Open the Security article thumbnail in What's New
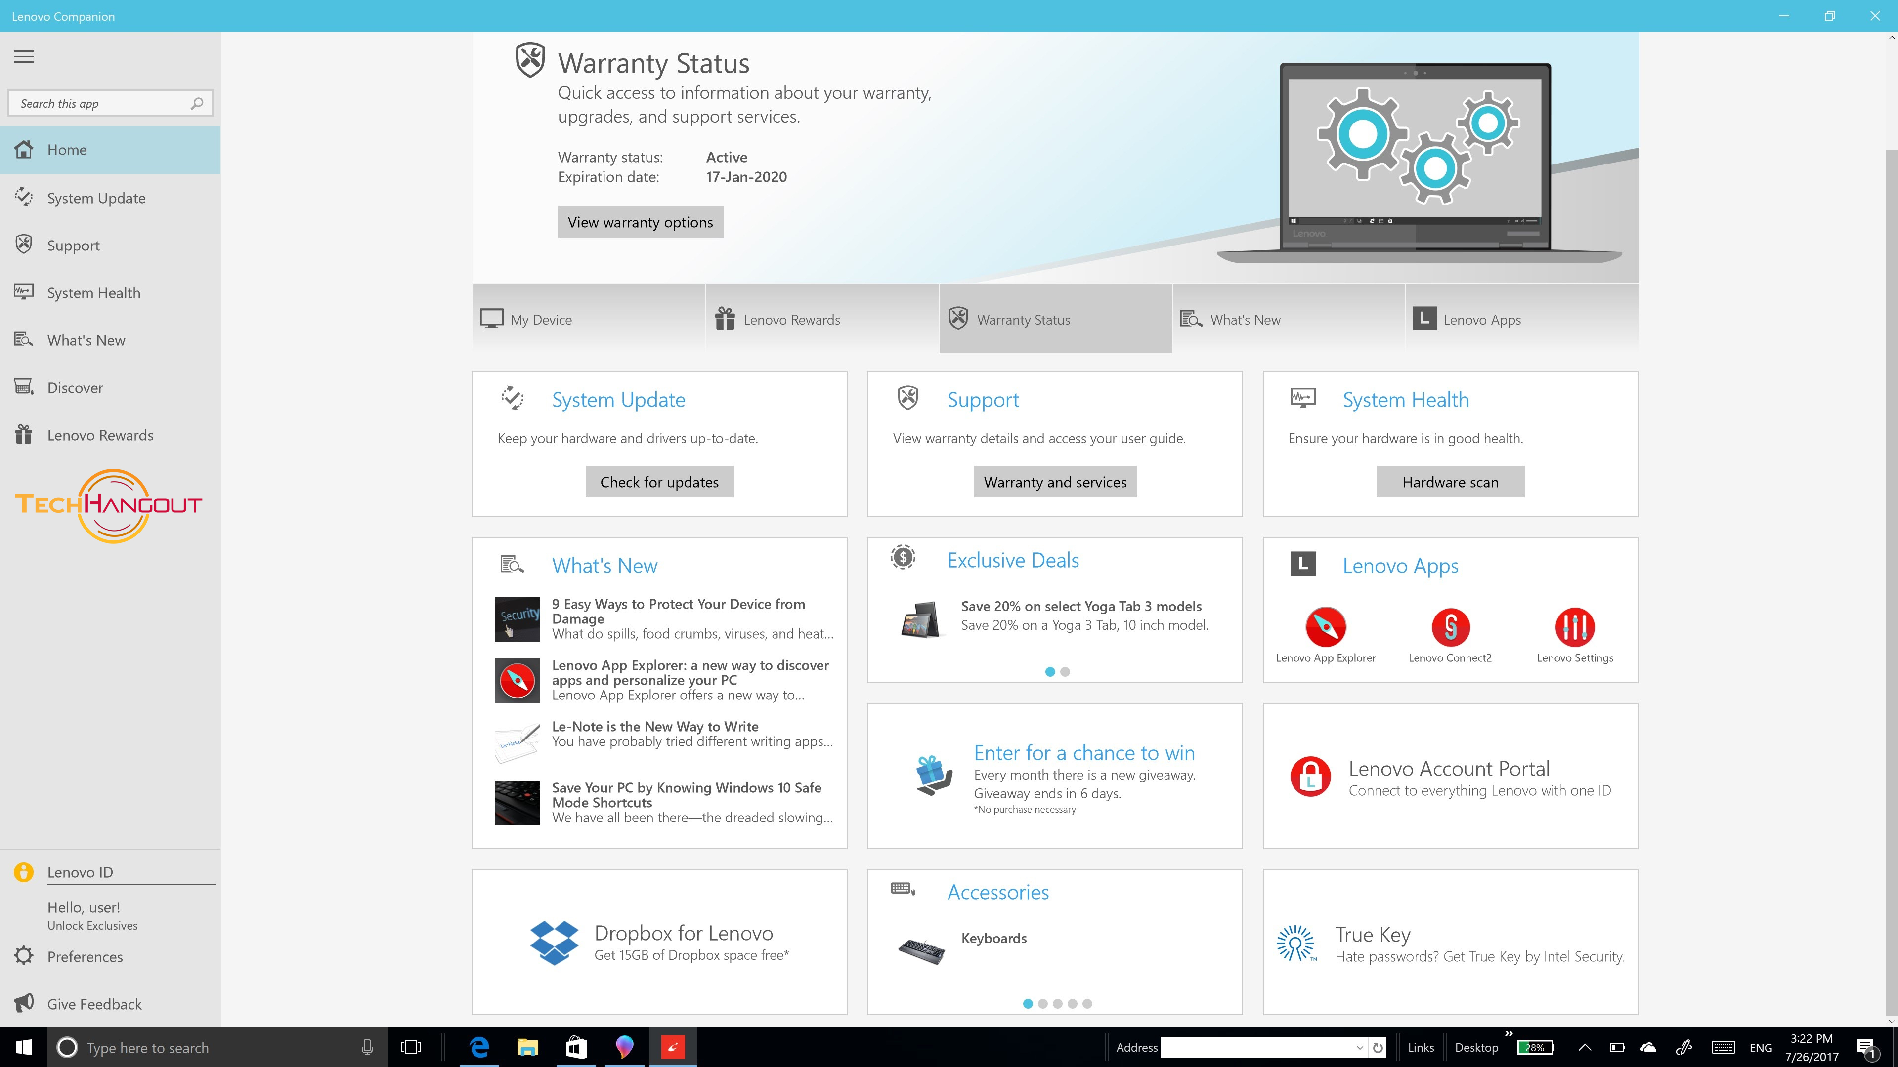1898x1067 pixels. (x=517, y=619)
